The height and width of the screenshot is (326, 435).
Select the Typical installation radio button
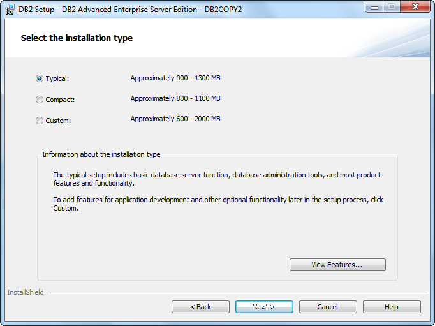tap(40, 78)
